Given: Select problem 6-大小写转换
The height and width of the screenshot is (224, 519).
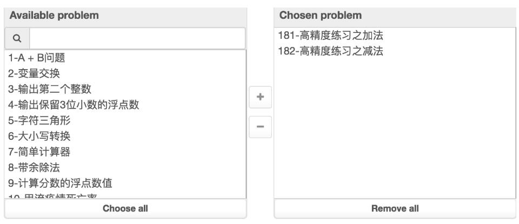Looking at the screenshot, I should point(39,136).
